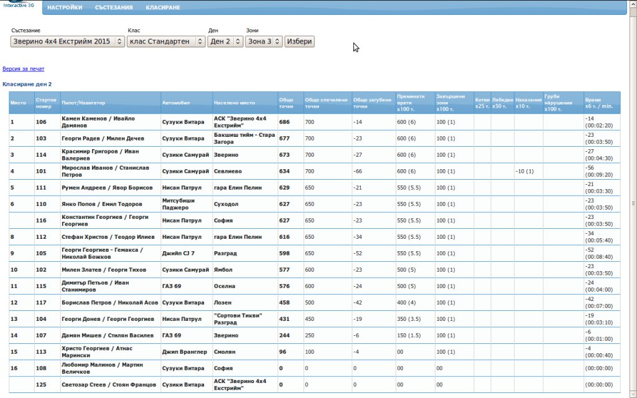Image resolution: width=637 pixels, height=398 pixels.
Task: Select the КЛАСИРАНЕ menu item
Action: pos(163,7)
